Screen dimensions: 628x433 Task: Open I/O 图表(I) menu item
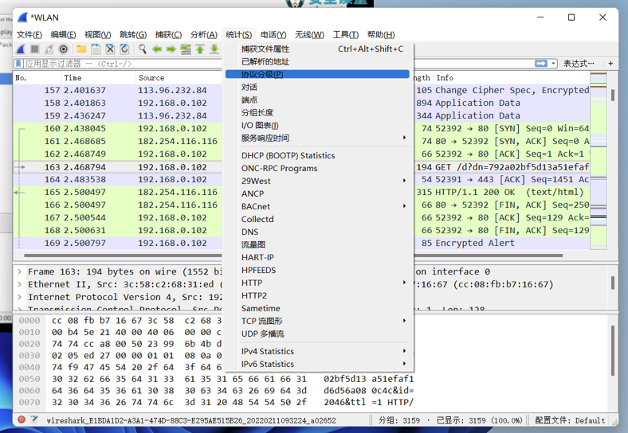pyautogui.click(x=318, y=126)
